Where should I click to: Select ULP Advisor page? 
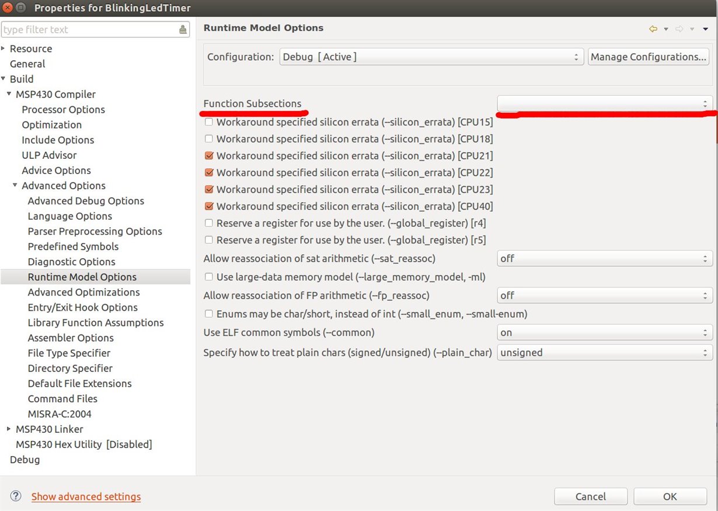pos(49,155)
